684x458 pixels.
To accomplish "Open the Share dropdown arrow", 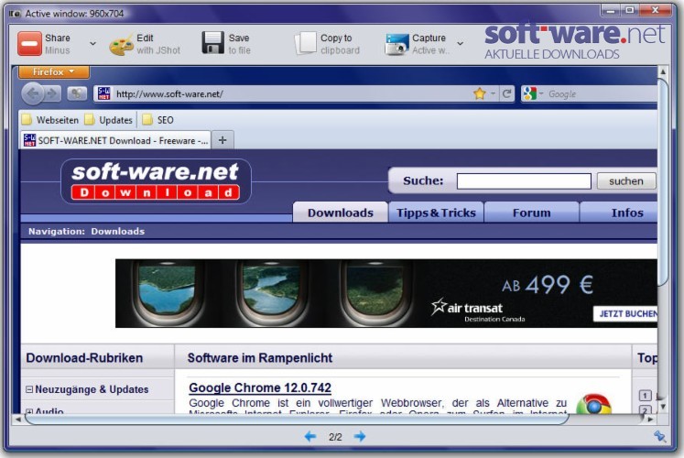I will click(92, 44).
